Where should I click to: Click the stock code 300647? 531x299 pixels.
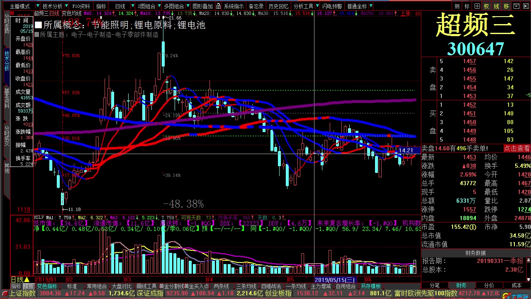click(x=476, y=49)
